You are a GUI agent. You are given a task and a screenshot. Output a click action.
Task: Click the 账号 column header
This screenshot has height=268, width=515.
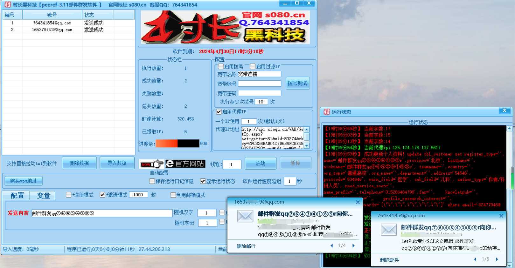(52, 15)
